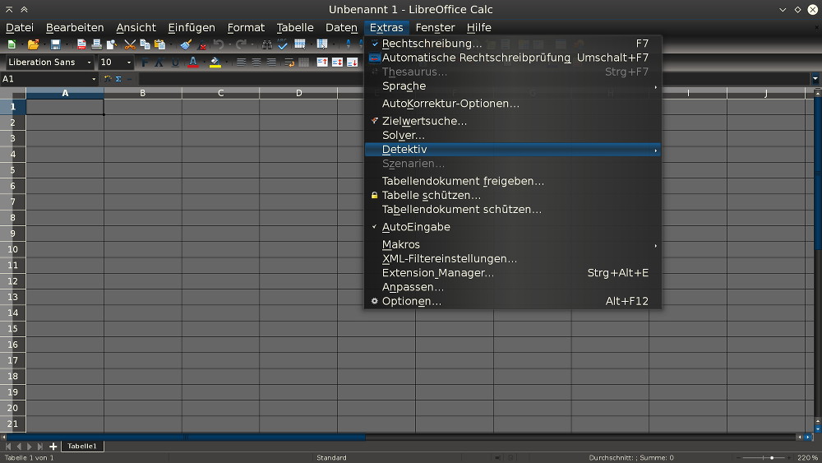Screen dimensions: 822x463
Task: Run the spelling check ABC icon
Action: 282,44
